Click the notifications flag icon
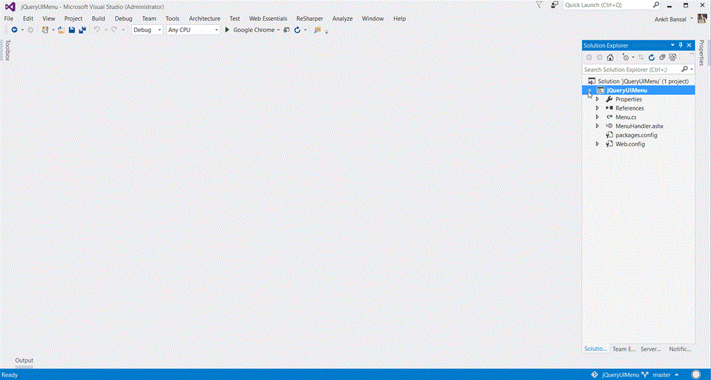This screenshot has width=711, height=380. (539, 5)
